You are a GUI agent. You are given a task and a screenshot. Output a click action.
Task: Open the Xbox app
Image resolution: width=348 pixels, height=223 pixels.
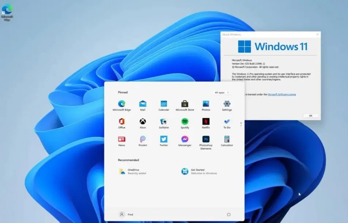pos(143,123)
